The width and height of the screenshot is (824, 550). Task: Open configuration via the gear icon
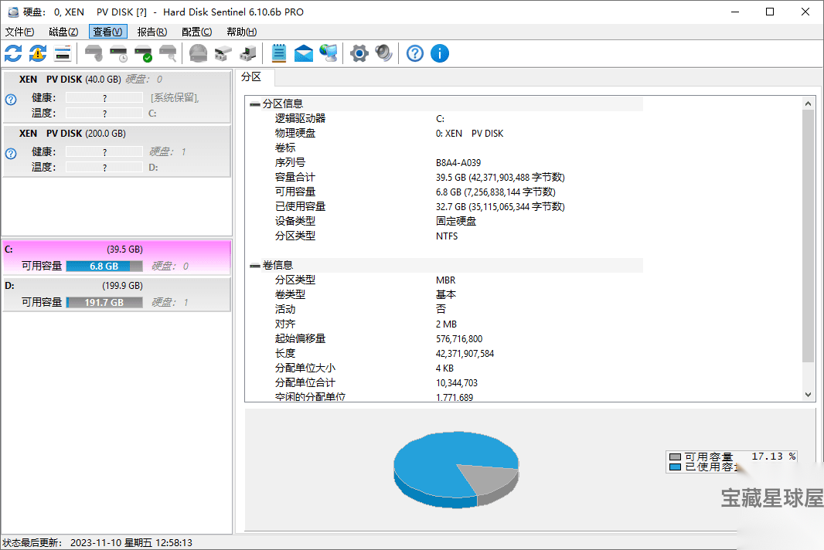[x=359, y=53]
